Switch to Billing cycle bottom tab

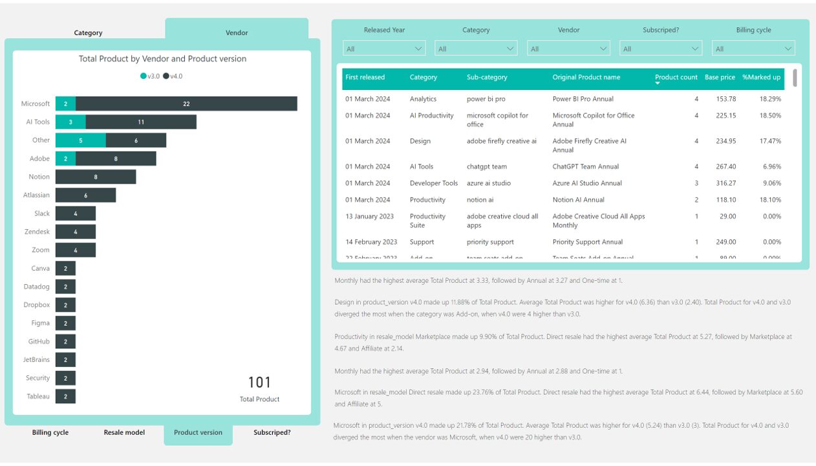[x=50, y=432]
